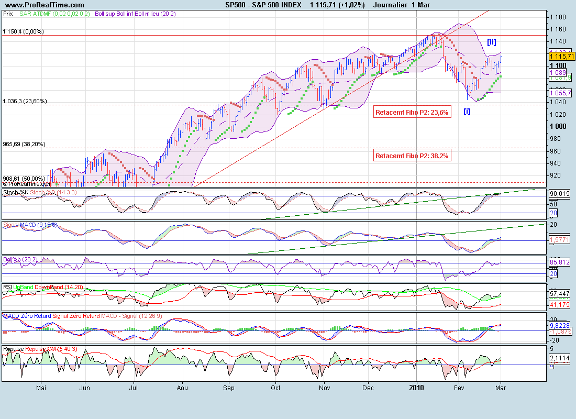Click the Mai month on time axis
This screenshot has width=576, height=419.
41,388
